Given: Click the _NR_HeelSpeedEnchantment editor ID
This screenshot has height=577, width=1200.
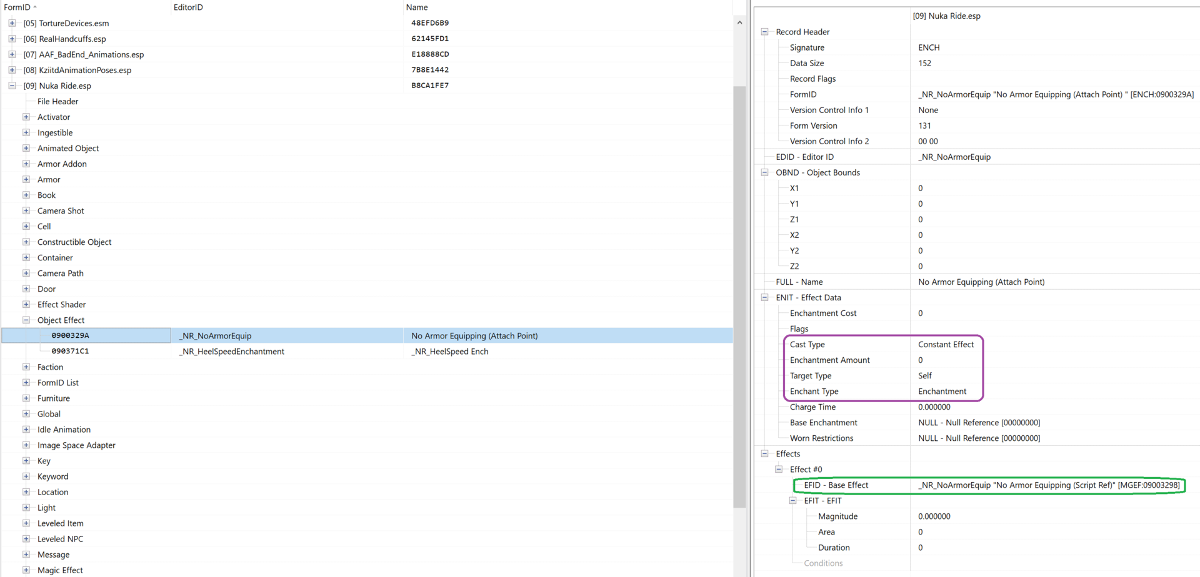Looking at the screenshot, I should point(231,351).
